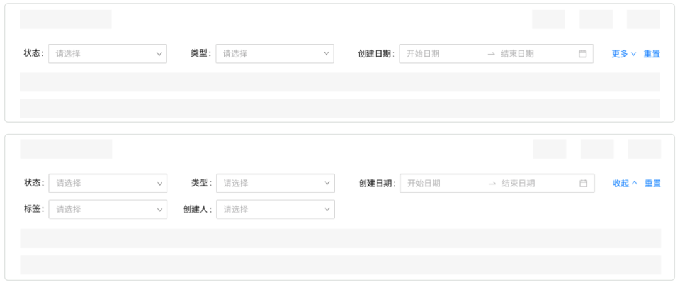Click chevron arrow of top 状态 select
Viewport: 680px width, 285px height.
click(x=159, y=53)
